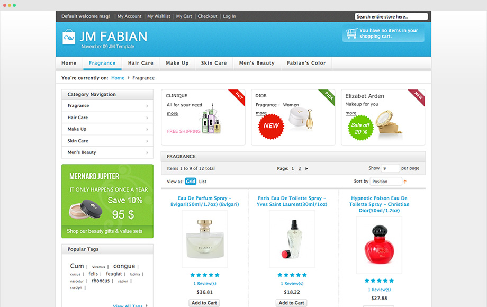Screen dimensions: 487x307
Task: Click the Cum popular tag
Action: coord(77,266)
